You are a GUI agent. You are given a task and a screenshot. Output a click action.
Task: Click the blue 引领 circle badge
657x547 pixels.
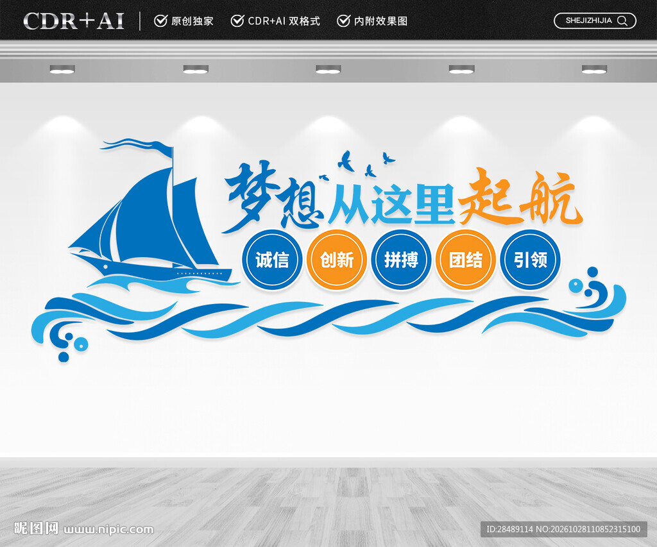tap(530, 260)
